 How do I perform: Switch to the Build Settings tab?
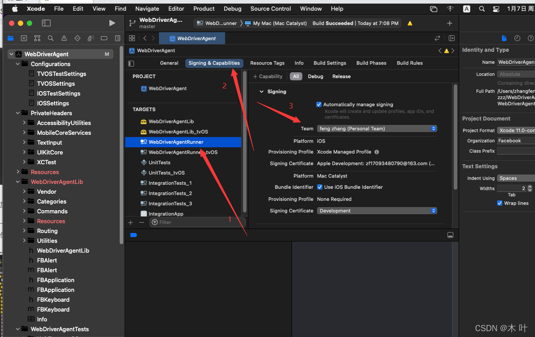click(x=330, y=63)
